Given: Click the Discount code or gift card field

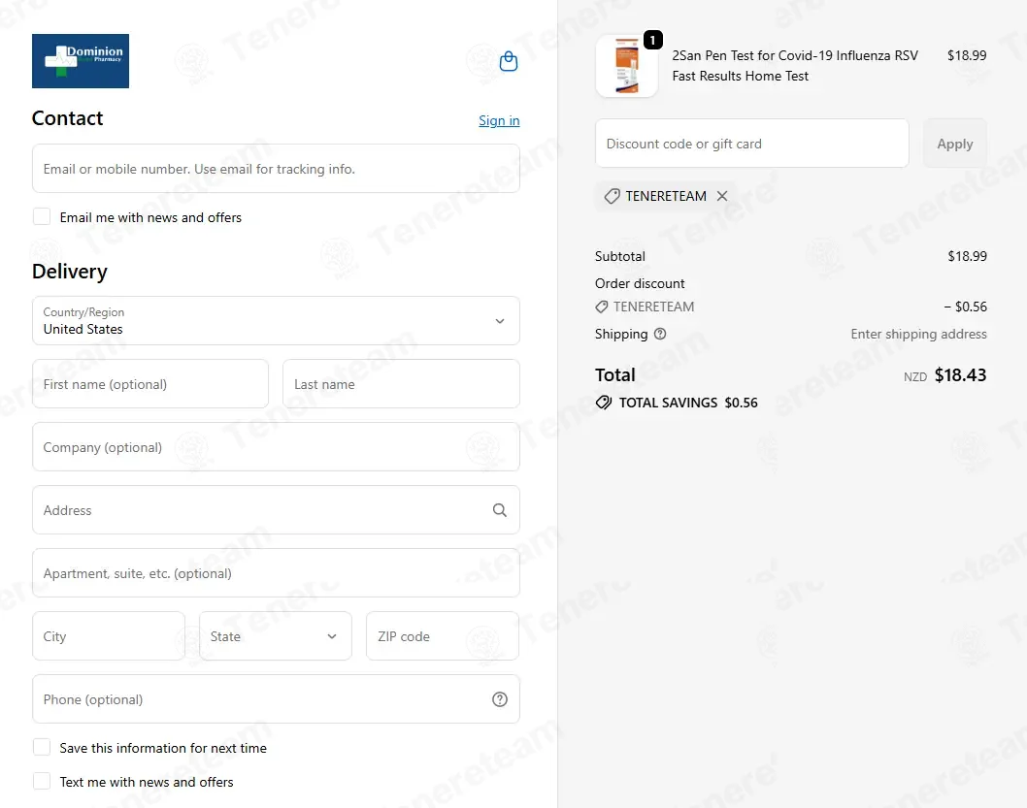Looking at the screenshot, I should click(x=752, y=144).
